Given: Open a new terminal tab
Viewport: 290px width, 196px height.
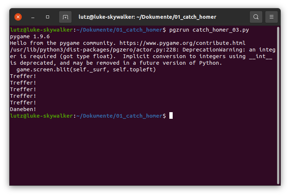Looking at the screenshot, I should 65,17.
